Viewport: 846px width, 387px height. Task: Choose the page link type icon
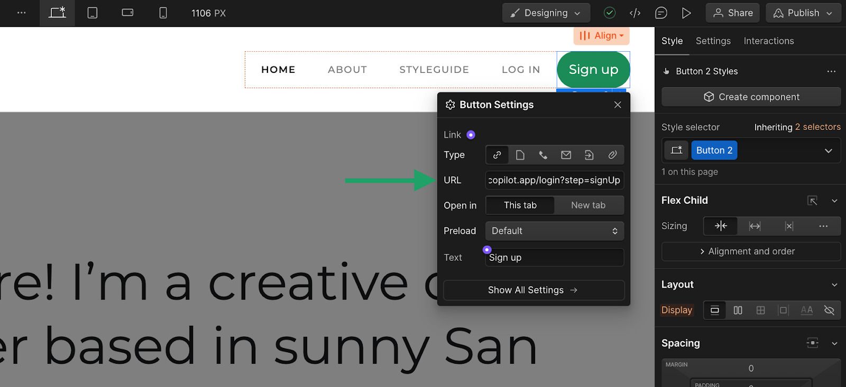(520, 155)
